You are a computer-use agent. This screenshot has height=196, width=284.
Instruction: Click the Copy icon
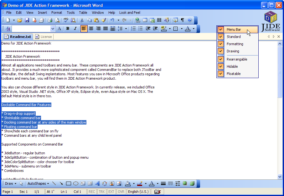[89, 20]
